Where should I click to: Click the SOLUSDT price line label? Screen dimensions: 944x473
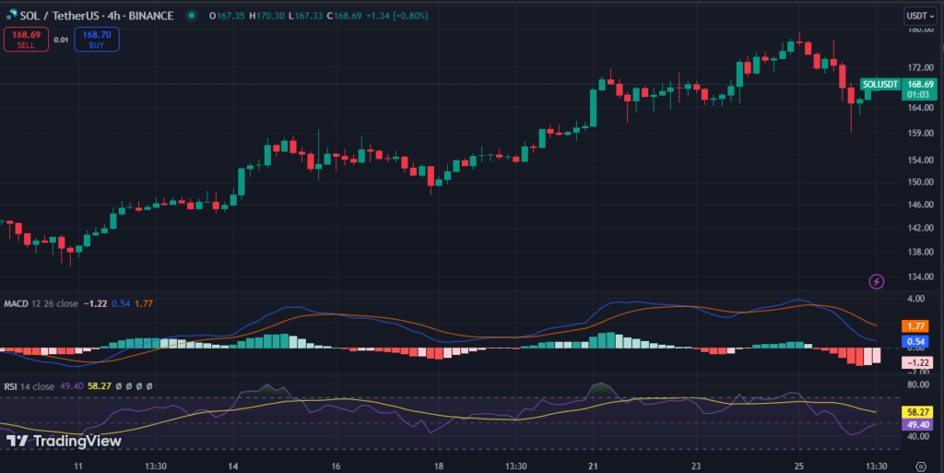880,84
